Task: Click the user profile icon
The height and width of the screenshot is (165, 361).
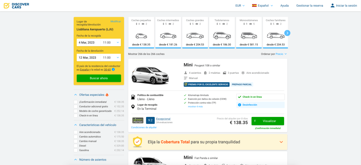Action: point(332,6)
